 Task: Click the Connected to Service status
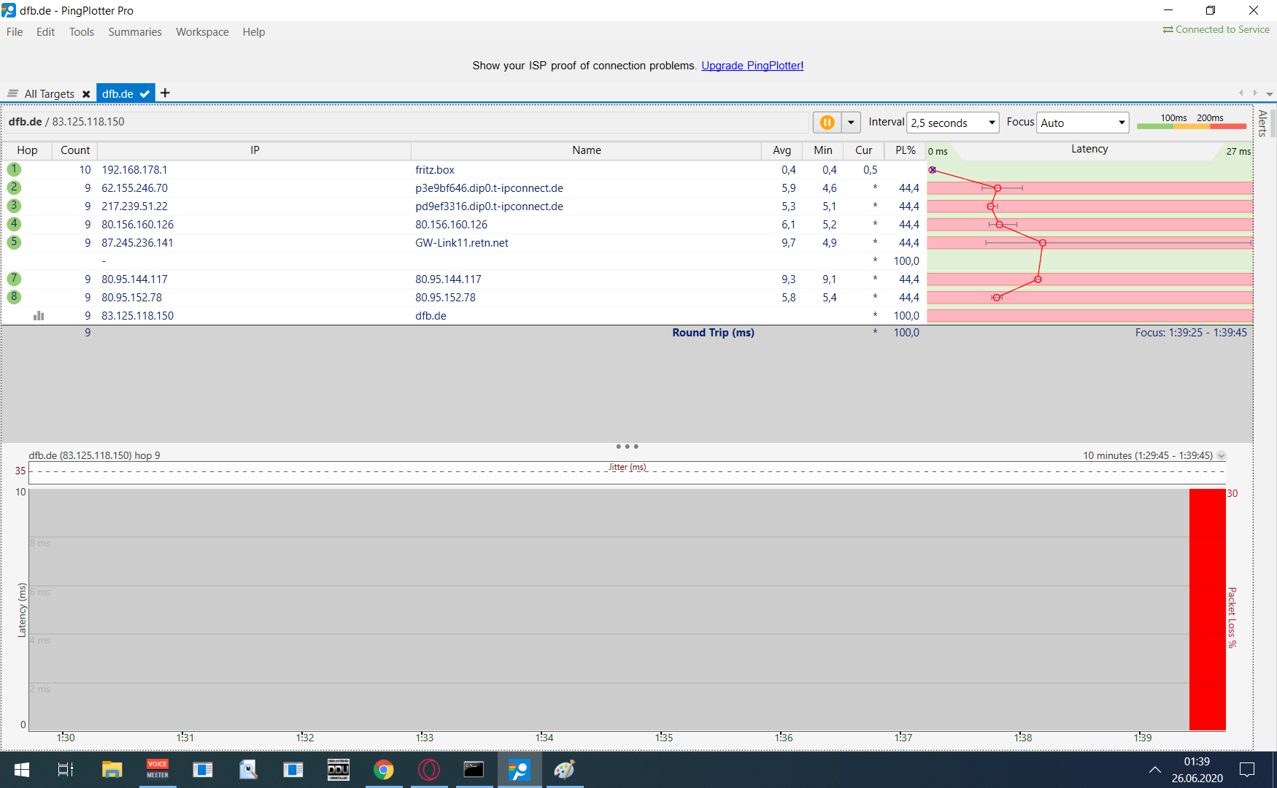tap(1216, 30)
